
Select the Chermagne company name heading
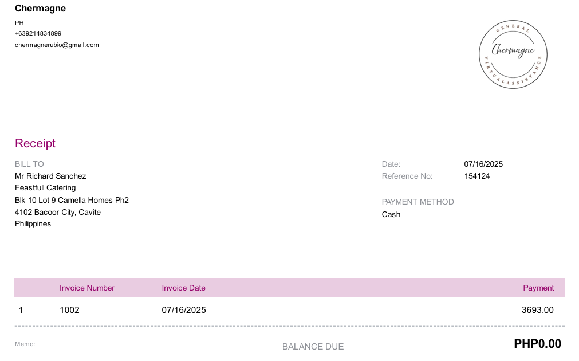click(x=40, y=9)
